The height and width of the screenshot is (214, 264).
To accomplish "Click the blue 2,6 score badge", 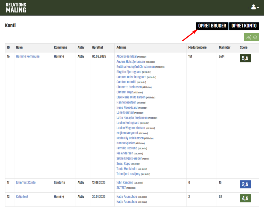I will coord(245,184).
